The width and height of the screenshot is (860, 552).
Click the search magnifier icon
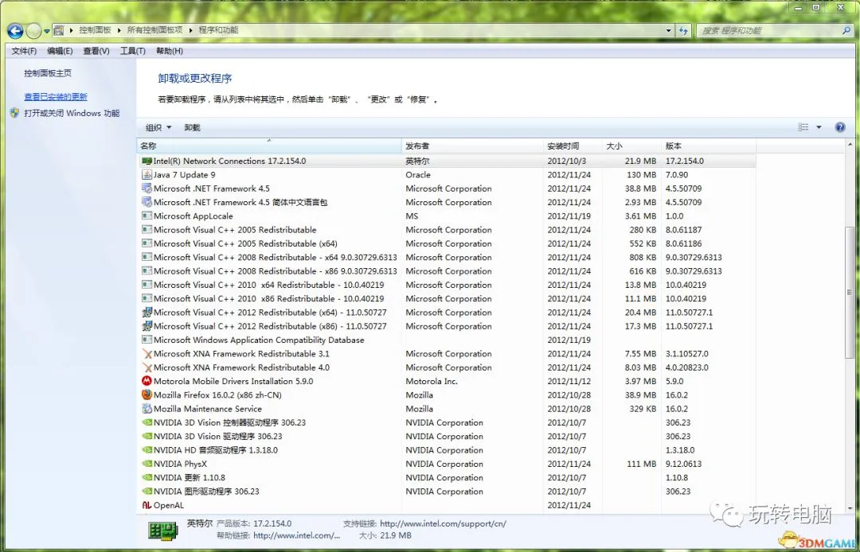click(846, 31)
